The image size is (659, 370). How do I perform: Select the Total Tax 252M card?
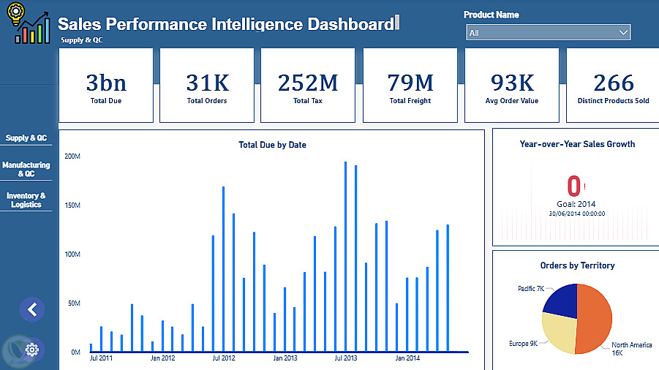coord(308,86)
